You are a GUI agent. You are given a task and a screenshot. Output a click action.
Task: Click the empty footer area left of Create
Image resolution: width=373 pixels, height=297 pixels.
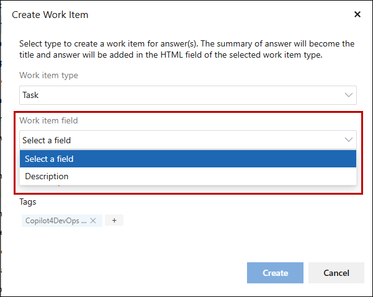click(x=124, y=273)
